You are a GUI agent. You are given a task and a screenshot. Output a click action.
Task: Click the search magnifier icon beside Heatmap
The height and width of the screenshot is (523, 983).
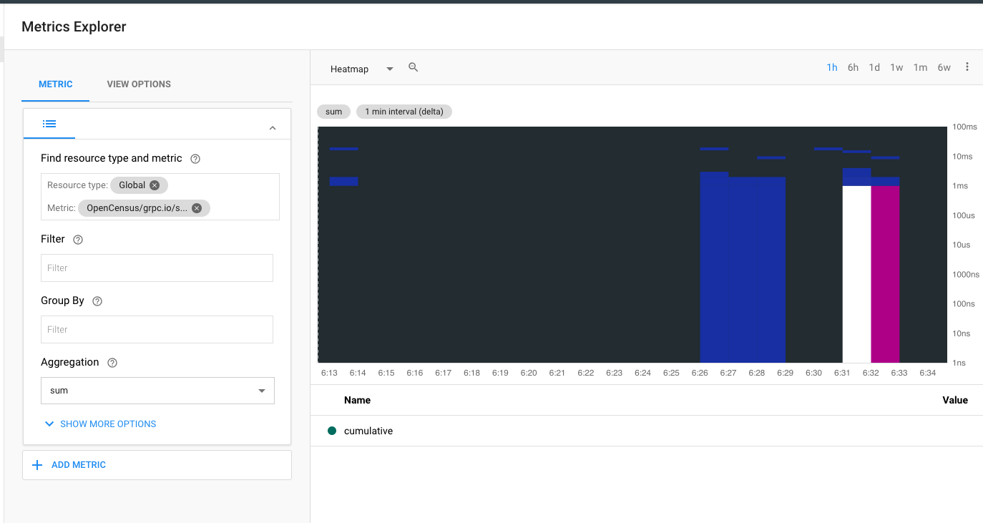click(413, 67)
